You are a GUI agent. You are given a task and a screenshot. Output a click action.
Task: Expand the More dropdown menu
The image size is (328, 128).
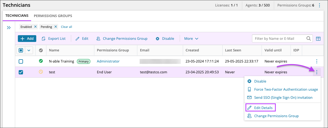click(x=191, y=39)
